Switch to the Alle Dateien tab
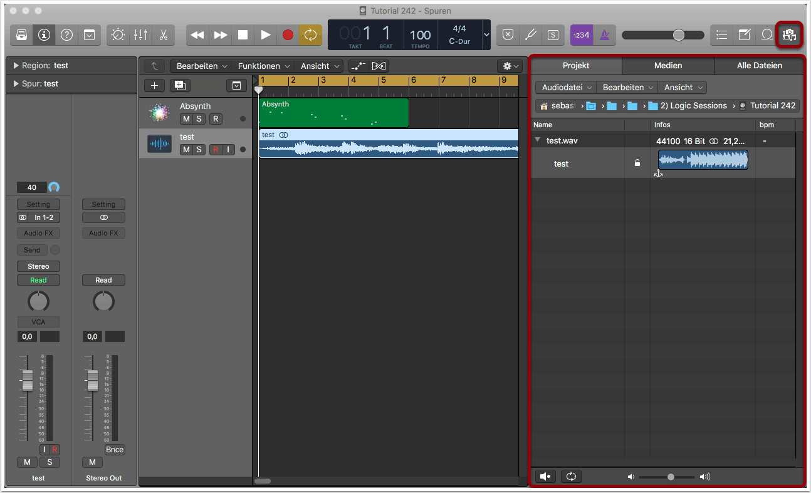811x493 pixels. point(759,66)
